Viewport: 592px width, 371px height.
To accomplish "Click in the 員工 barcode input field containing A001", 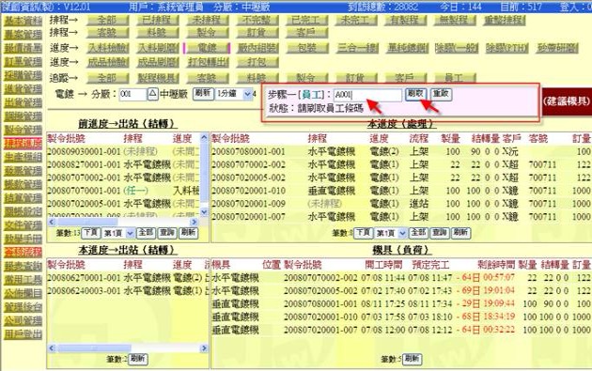I will 367,95.
